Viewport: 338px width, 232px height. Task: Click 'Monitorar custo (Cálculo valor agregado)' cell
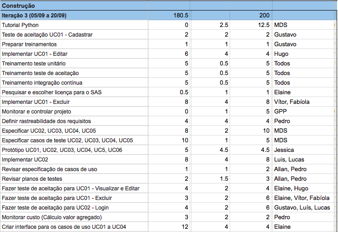(74, 217)
